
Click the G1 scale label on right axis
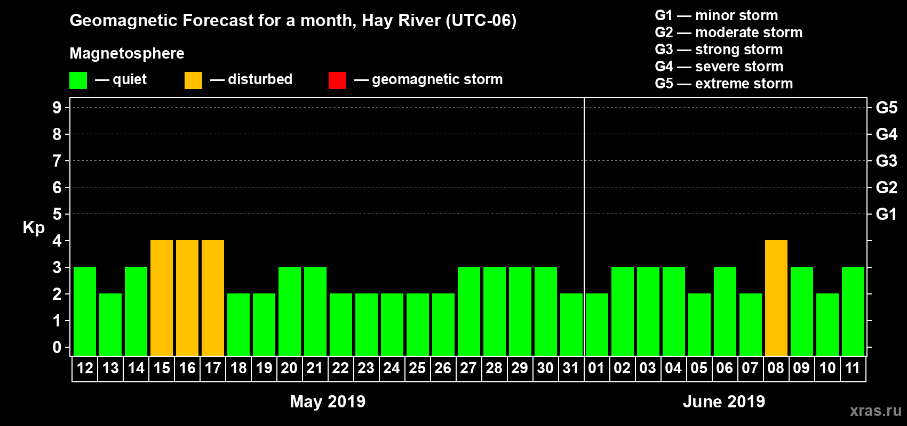887,214
